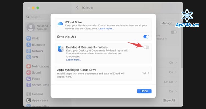The width and height of the screenshot is (206, 109).
Task: Click the Done button
Action: 144,91
